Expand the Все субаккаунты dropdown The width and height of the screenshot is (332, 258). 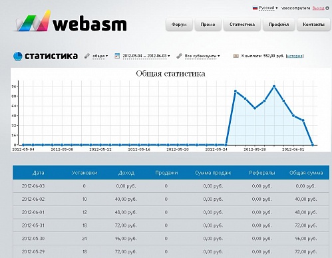pos(202,56)
